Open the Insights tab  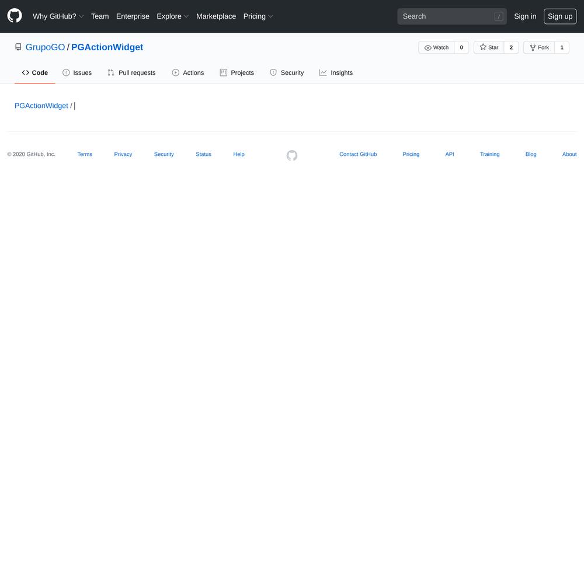[336, 72]
